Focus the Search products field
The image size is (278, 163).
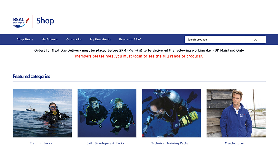tap(215, 40)
